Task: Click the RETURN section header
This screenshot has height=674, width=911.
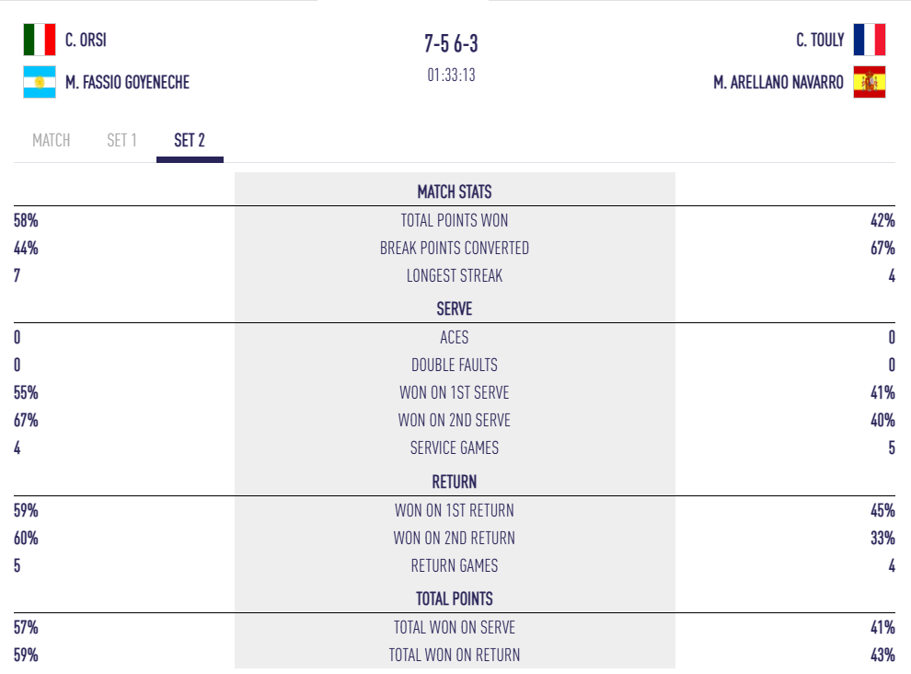Action: pyautogui.click(x=455, y=482)
